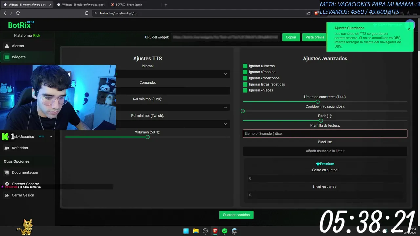Open the Rol mínimo (Twitch) dropdown
This screenshot has width=420, height=236.
(x=173, y=124)
